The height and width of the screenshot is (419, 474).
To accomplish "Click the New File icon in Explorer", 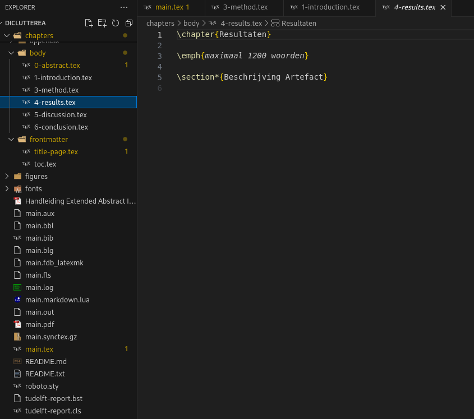I will point(89,23).
